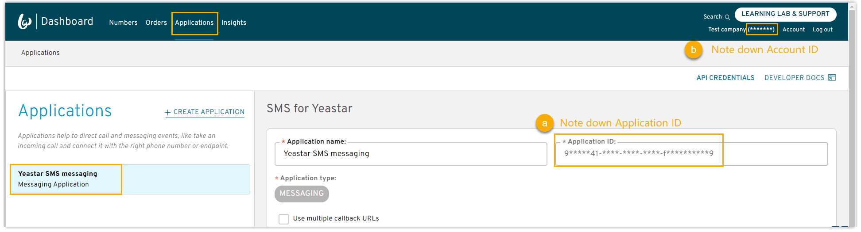Select the Messaging application type button
The height and width of the screenshot is (232, 861).
pos(302,194)
